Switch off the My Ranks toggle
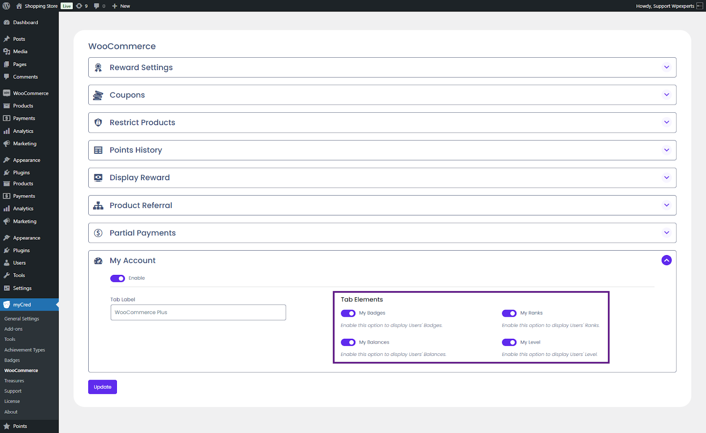Viewport: 706px width, 433px height. (509, 313)
